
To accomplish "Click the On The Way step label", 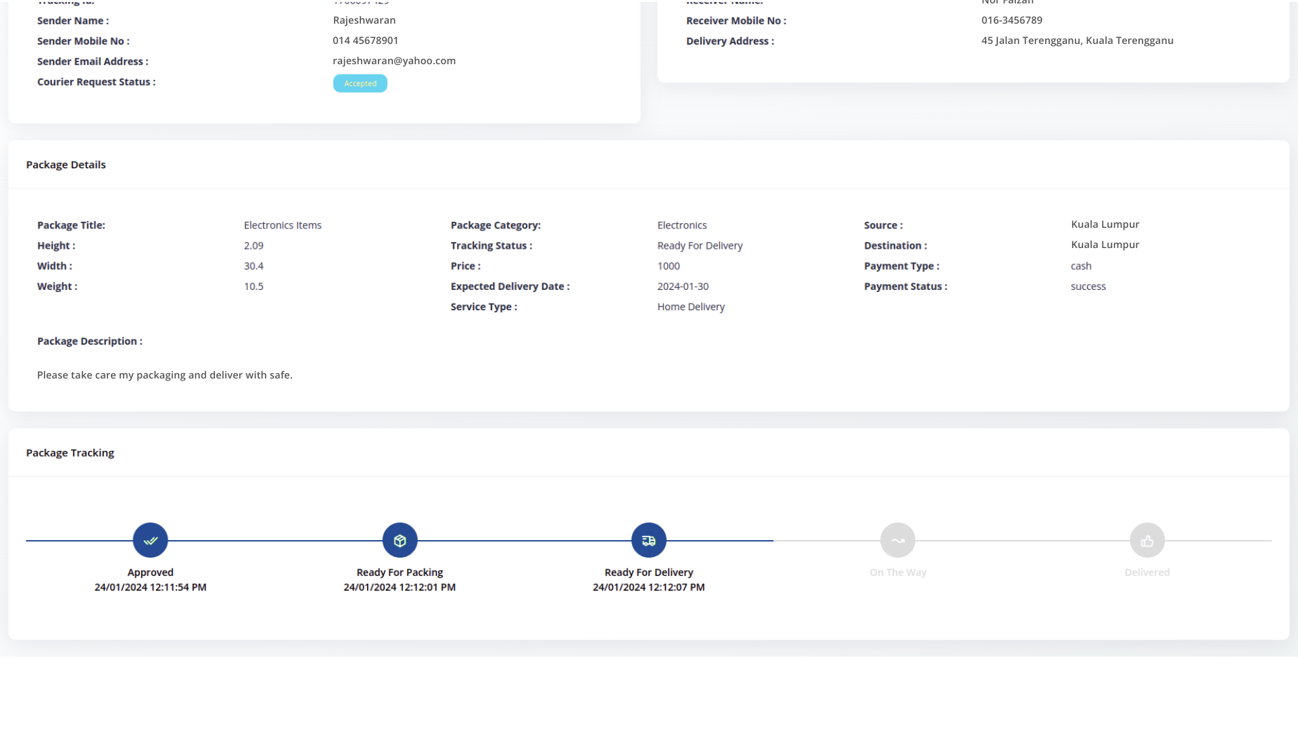I will tap(897, 573).
